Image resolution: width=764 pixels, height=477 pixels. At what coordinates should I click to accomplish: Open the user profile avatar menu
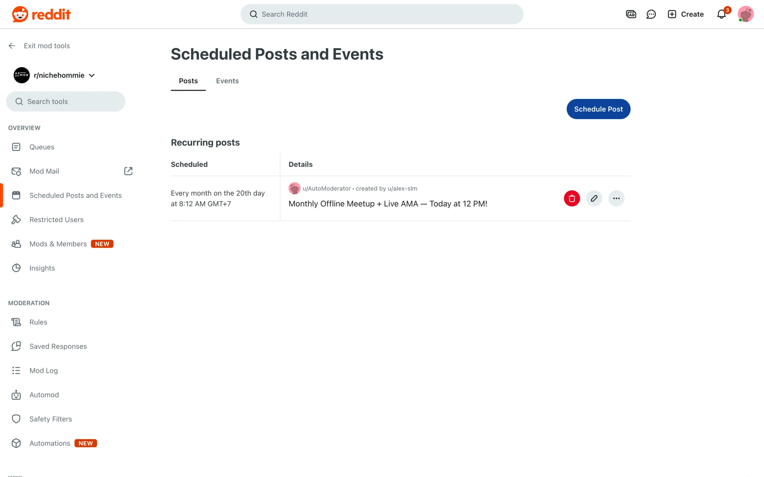(745, 14)
